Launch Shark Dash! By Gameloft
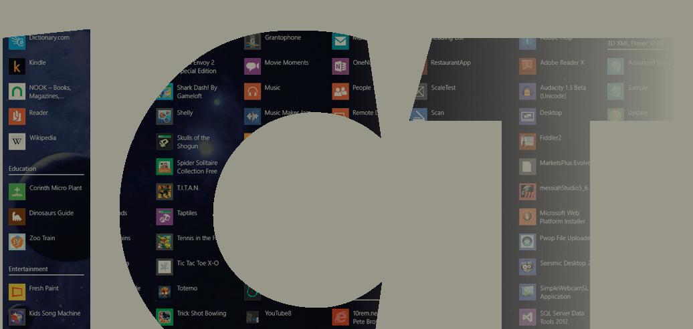This screenshot has width=693, height=329. tap(165, 91)
